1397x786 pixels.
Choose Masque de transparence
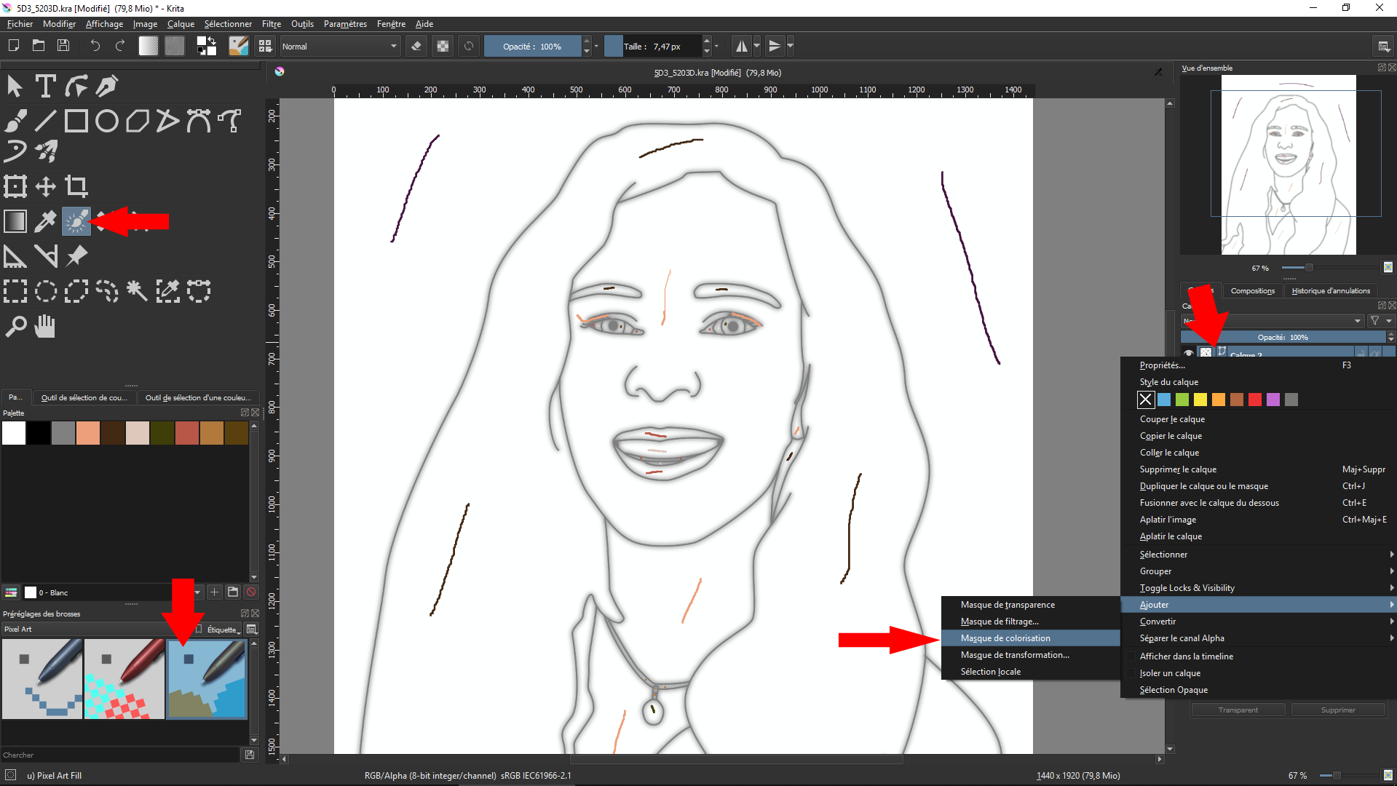click(1031, 605)
